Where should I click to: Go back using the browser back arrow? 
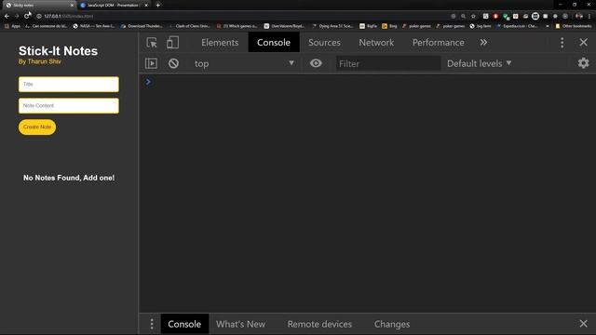7,16
